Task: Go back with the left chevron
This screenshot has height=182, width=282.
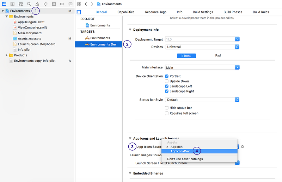Action: [86, 4]
